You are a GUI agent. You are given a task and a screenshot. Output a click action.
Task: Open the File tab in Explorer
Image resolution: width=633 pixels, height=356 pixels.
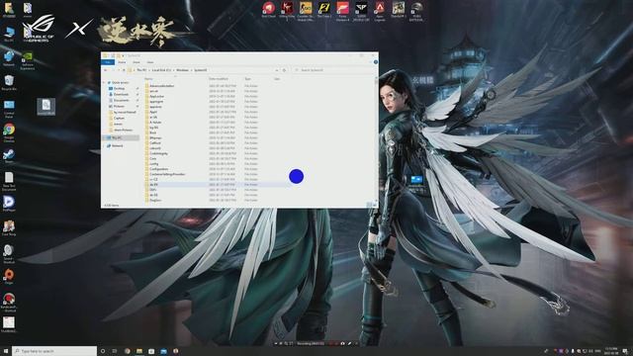point(108,62)
